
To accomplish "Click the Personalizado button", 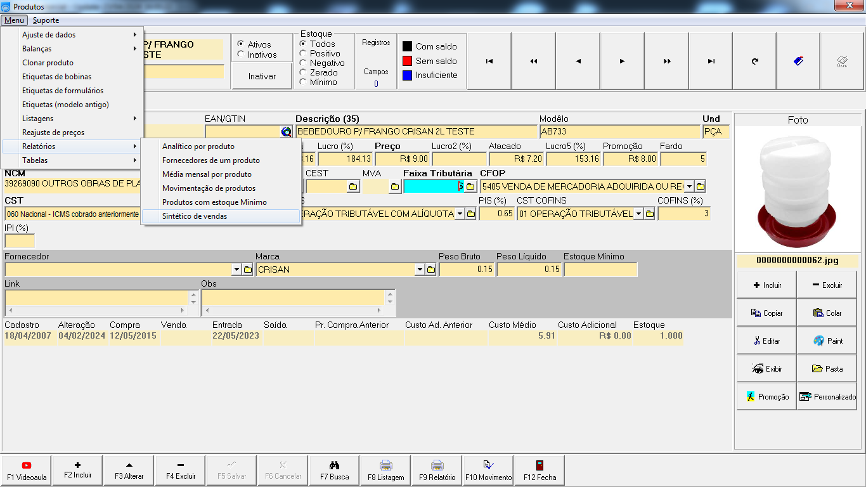I will (x=827, y=396).
